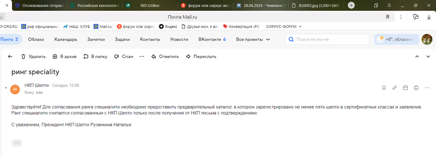Switch to the 810092.jpg browser tab
The width and height of the screenshot is (436, 158).
pos(316,5)
